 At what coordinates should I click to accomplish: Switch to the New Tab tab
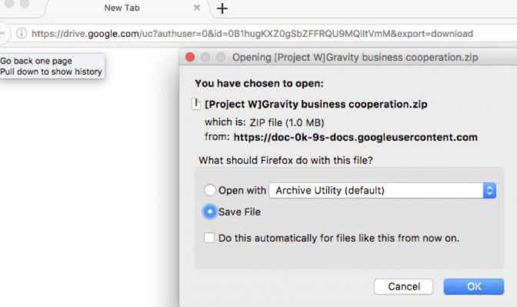point(122,8)
